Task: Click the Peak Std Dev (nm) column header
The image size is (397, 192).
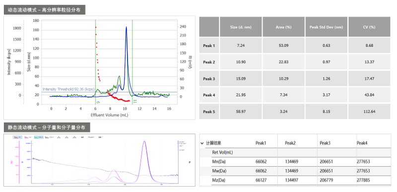Action: click(327, 27)
